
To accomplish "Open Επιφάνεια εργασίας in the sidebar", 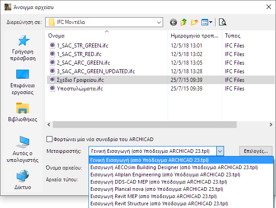I will click(x=23, y=82).
